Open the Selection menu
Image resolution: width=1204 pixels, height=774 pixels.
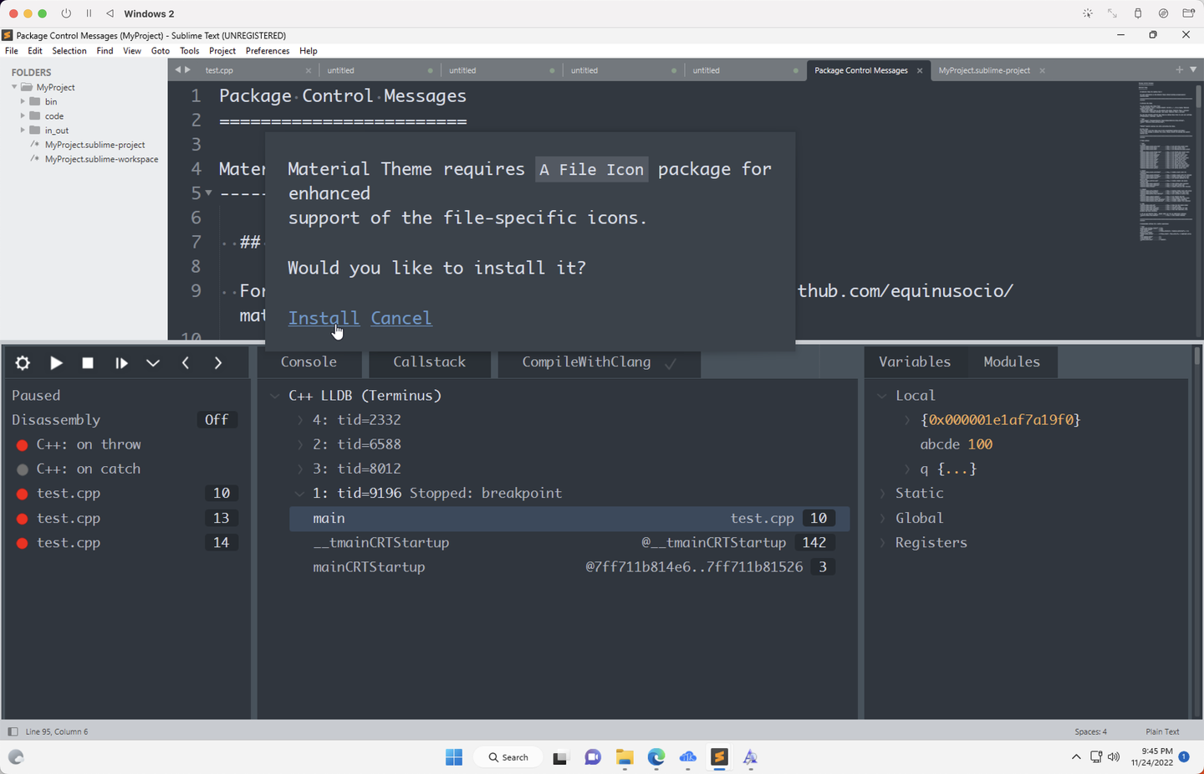(x=69, y=51)
